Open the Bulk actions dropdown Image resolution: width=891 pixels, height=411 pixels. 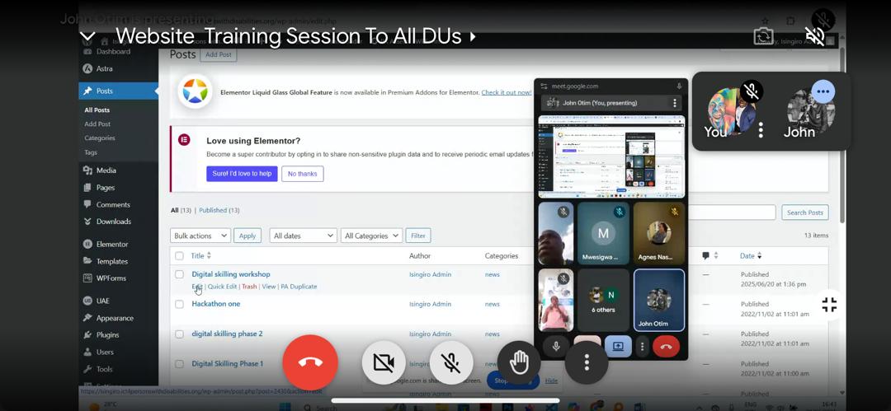tap(200, 236)
